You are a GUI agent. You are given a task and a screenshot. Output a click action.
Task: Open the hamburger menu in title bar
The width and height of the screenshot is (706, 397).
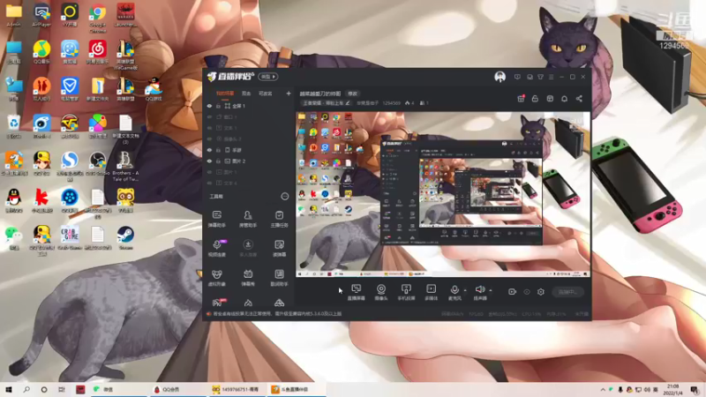tap(551, 77)
